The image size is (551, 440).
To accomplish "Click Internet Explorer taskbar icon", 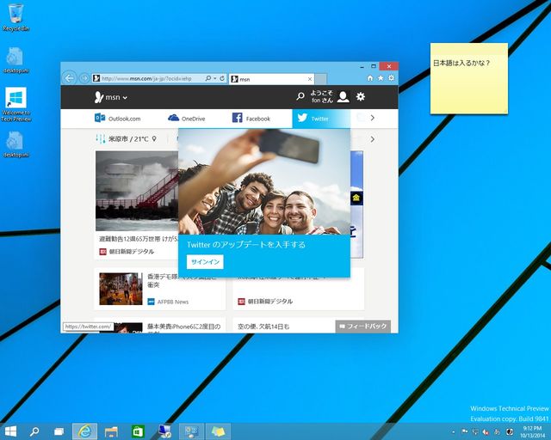I will (x=84, y=431).
